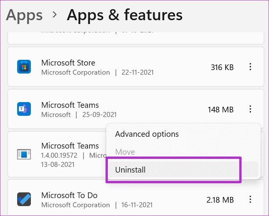Open the three-dot menu for Microsoft Store
269x216 pixels.
pos(250,67)
